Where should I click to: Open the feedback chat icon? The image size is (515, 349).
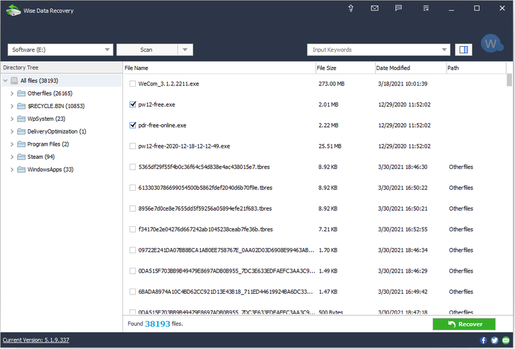(x=398, y=8)
